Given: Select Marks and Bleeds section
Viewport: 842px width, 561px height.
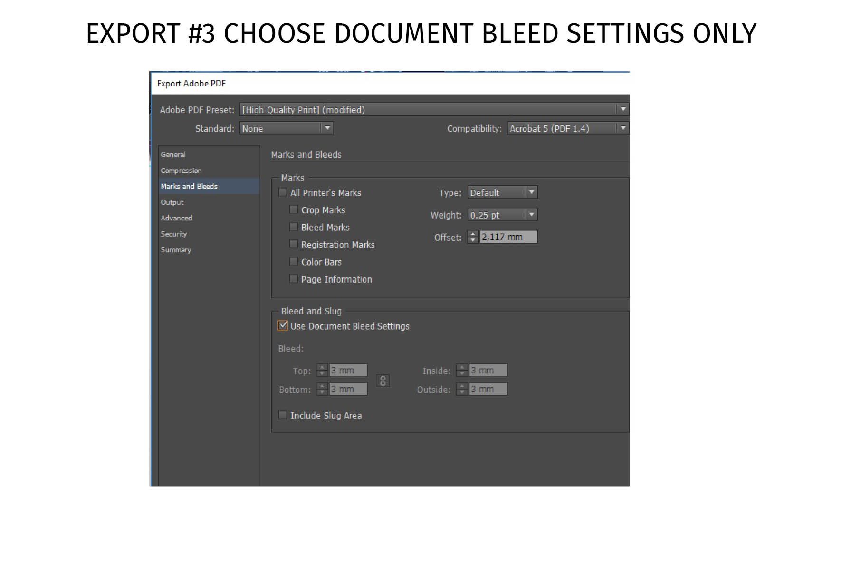Looking at the screenshot, I should 209,186.
